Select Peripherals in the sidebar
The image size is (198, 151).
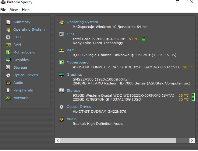23,90
